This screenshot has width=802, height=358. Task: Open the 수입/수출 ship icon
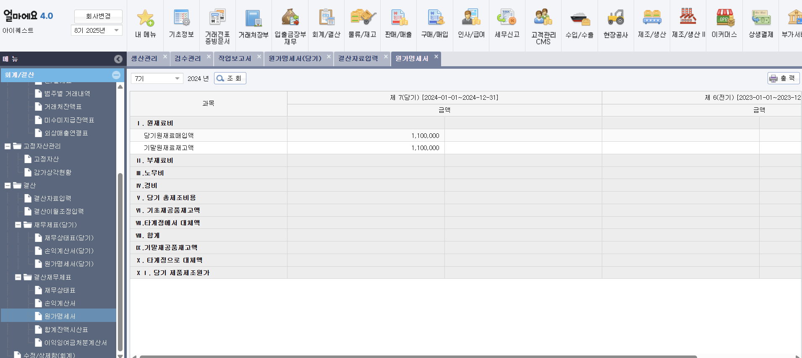(x=580, y=18)
